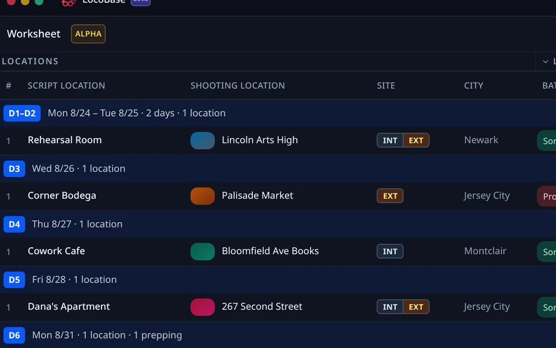556x348 pixels.
Task: Select the Rehearsal Room script location
Action: coord(65,140)
